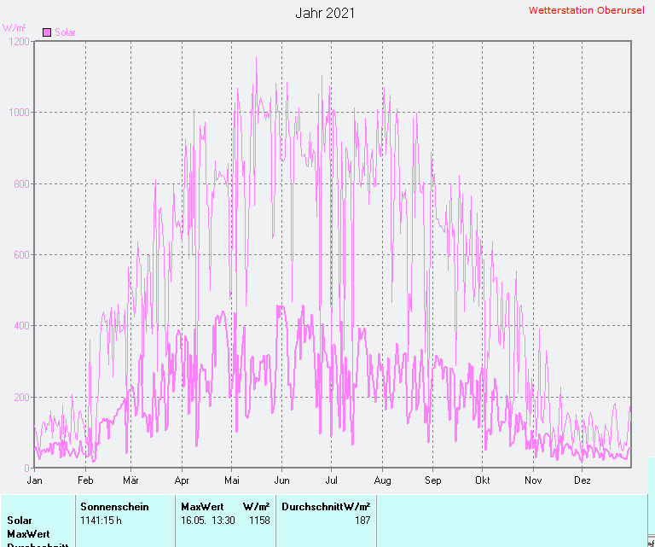Click the 'Durchschnitt W/m²' column header
655x547 pixels.
point(326,507)
